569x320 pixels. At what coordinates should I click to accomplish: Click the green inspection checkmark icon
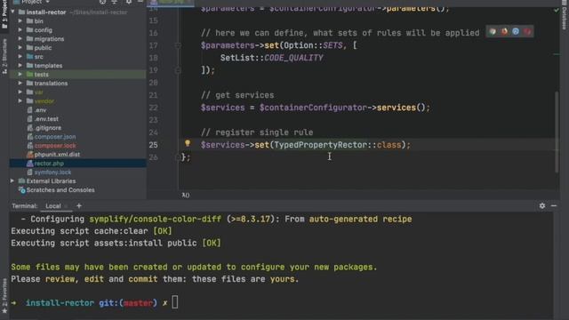[557, 10]
